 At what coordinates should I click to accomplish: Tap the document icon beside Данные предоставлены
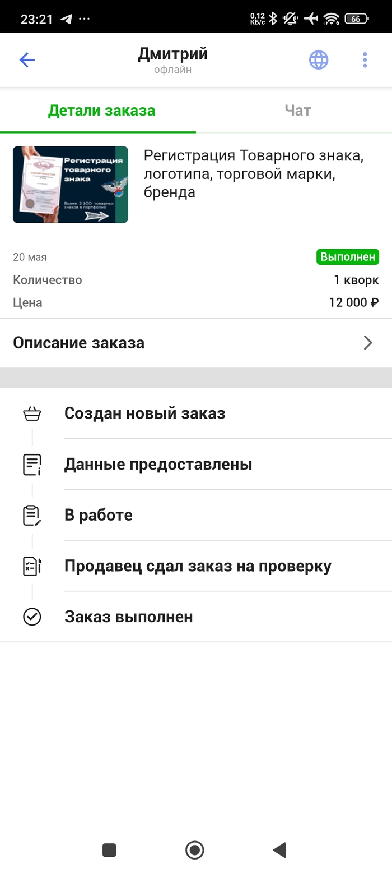coord(32,465)
